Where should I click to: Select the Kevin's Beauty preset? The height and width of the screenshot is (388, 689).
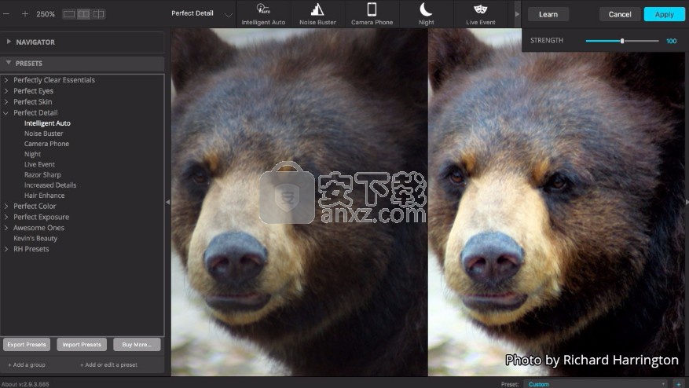[35, 239]
